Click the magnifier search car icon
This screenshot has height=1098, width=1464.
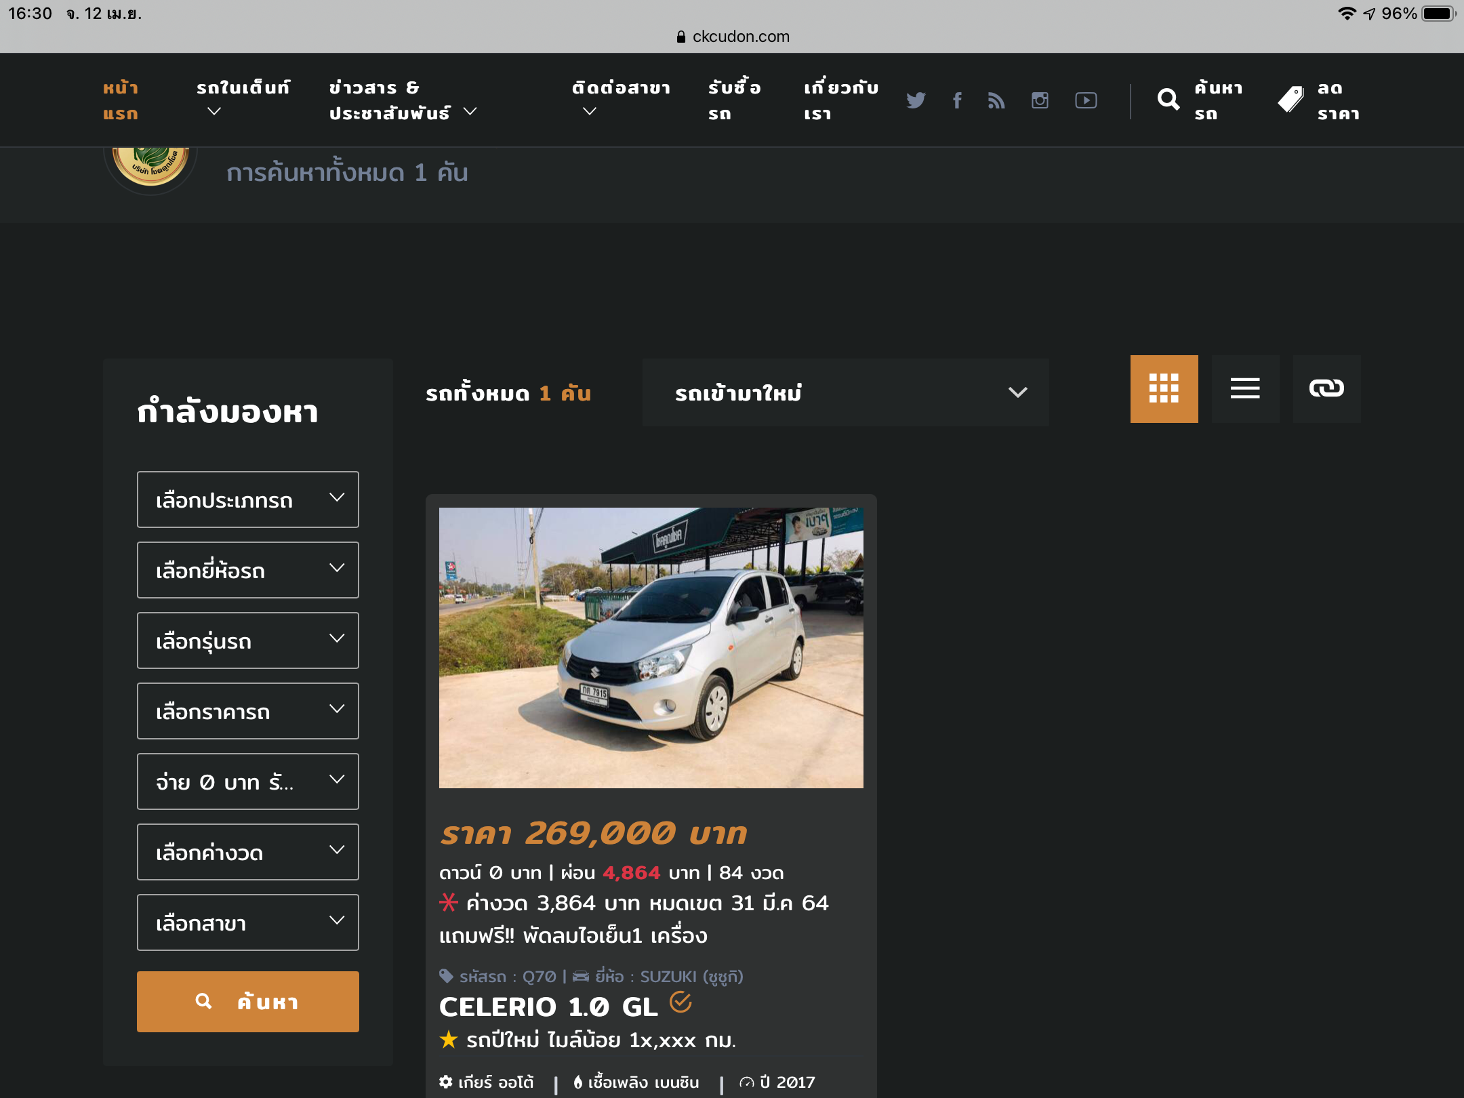tap(1168, 100)
